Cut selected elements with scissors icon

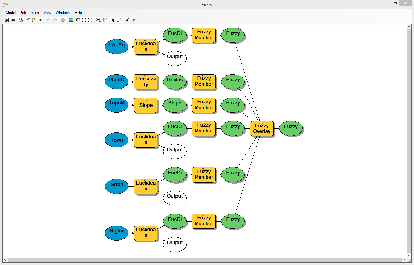tap(21, 20)
